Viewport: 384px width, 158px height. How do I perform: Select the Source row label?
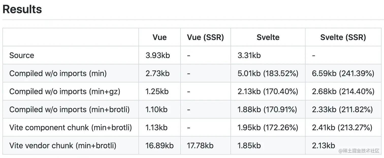[22, 55]
